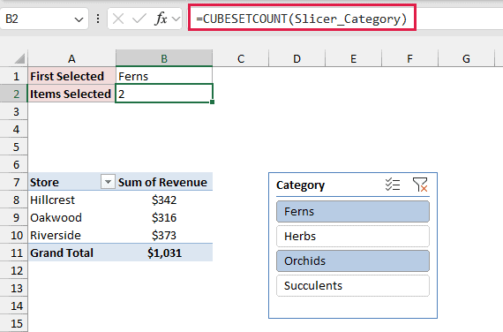The width and height of the screenshot is (503, 332).
Task: Click the formula bar options dots
Action: (98, 19)
